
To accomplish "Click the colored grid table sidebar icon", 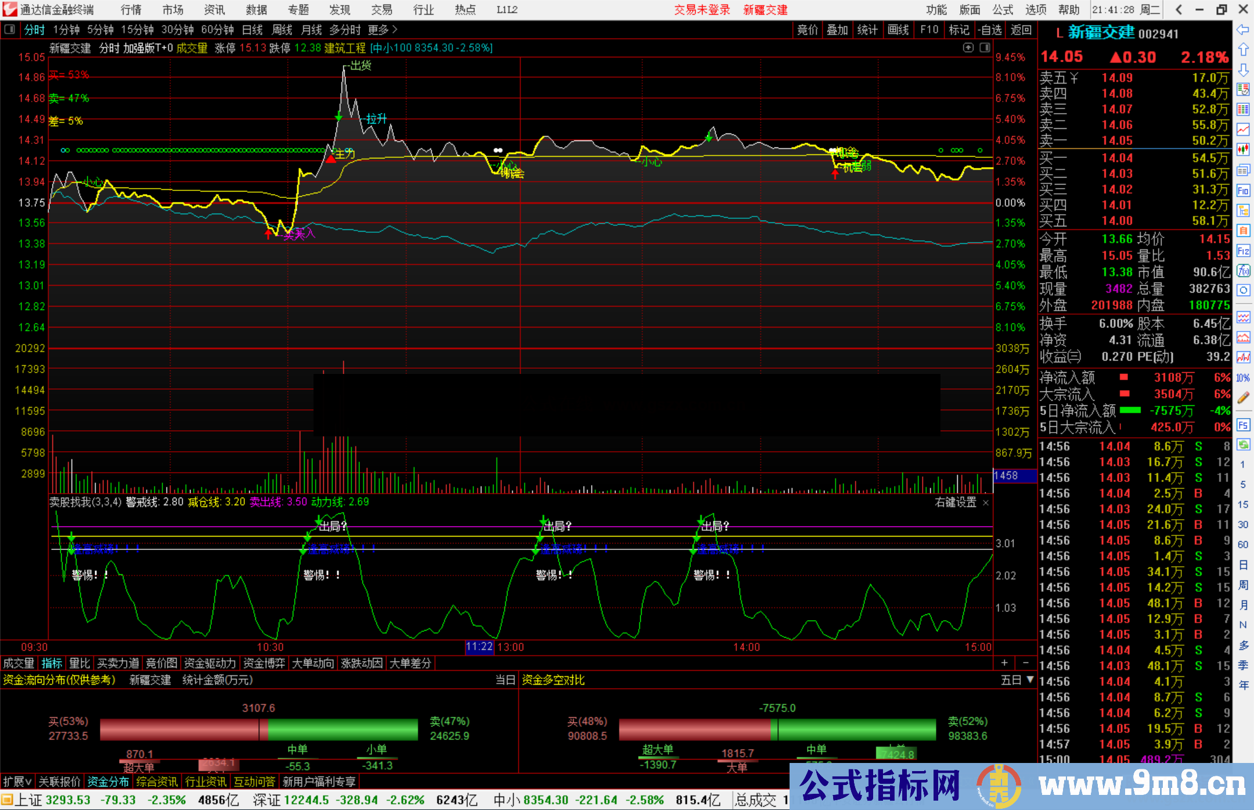I will [x=1243, y=109].
